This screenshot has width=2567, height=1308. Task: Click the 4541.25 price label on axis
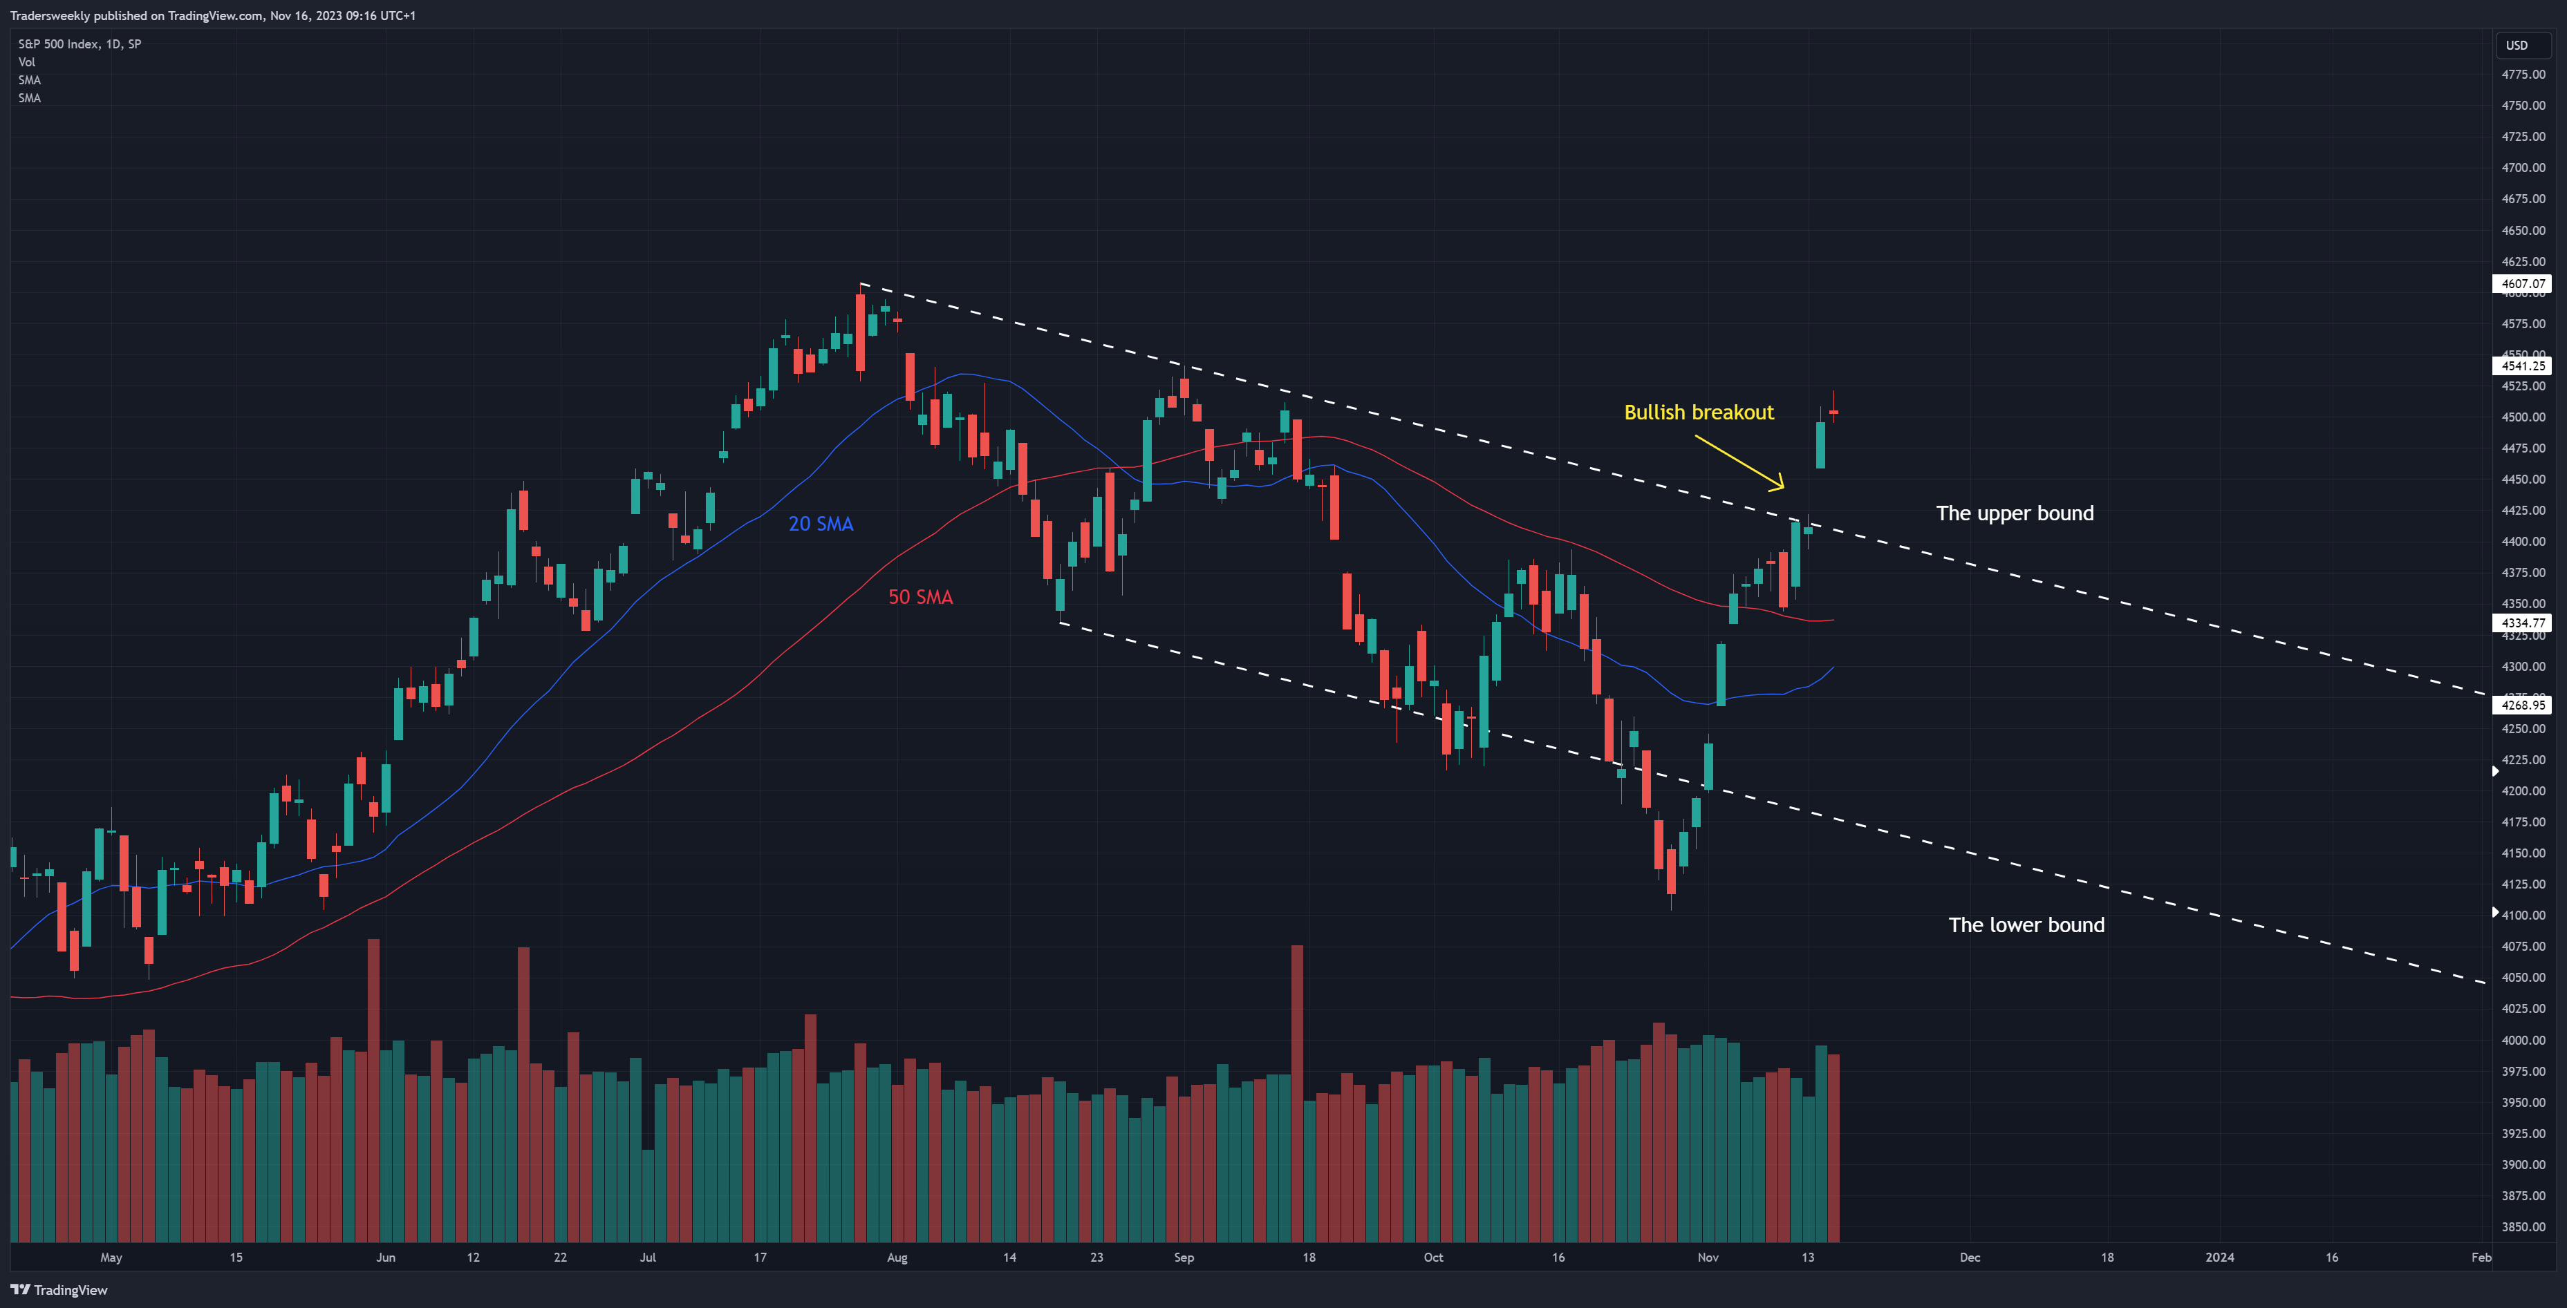[x=2522, y=366]
